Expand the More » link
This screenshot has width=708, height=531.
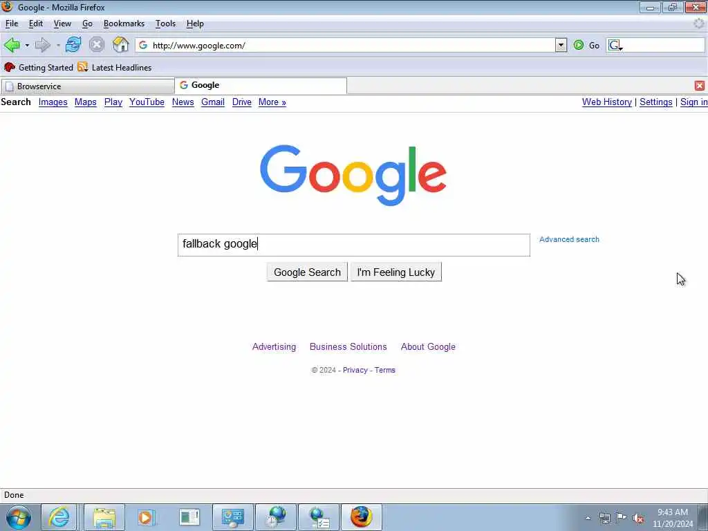[x=272, y=102]
